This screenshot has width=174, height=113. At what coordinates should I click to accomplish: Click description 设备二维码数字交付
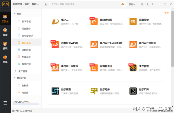(x=148, y=93)
